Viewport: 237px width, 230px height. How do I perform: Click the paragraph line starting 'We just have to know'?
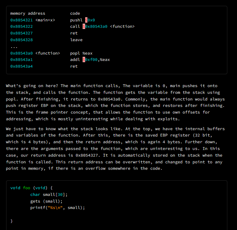(x=115, y=129)
